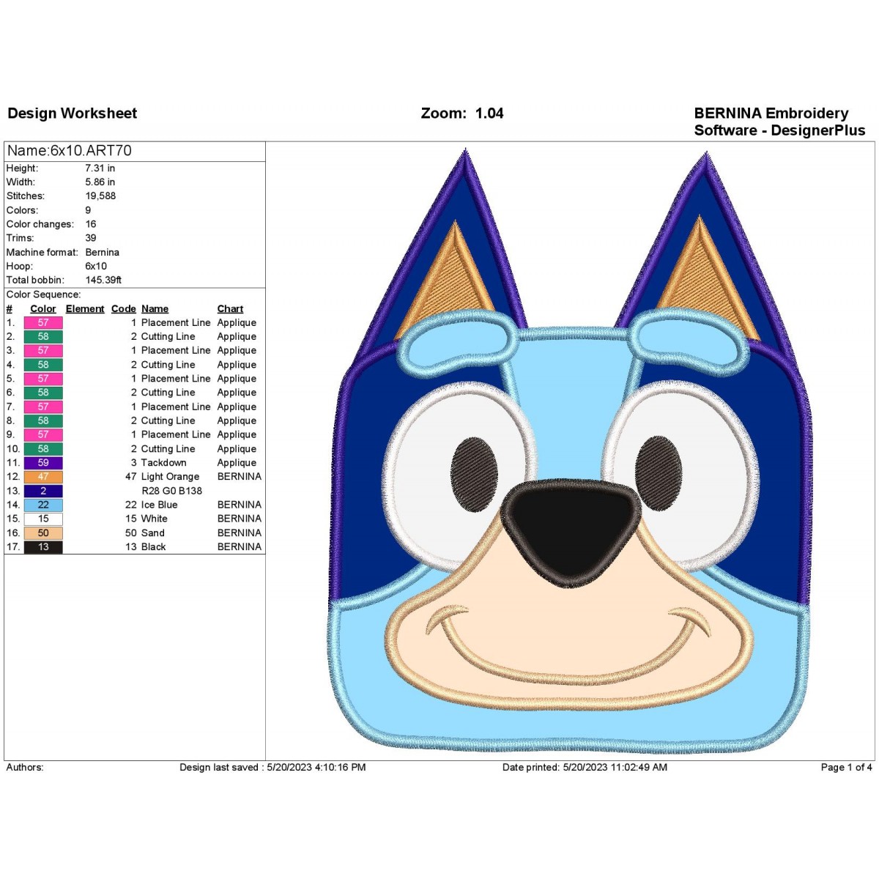Select the Total bobbin value 145.39ft
Screen dimensions: 879x879
[103, 281]
